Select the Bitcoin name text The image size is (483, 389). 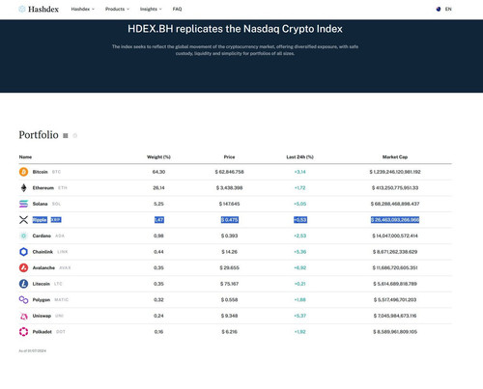(40, 172)
